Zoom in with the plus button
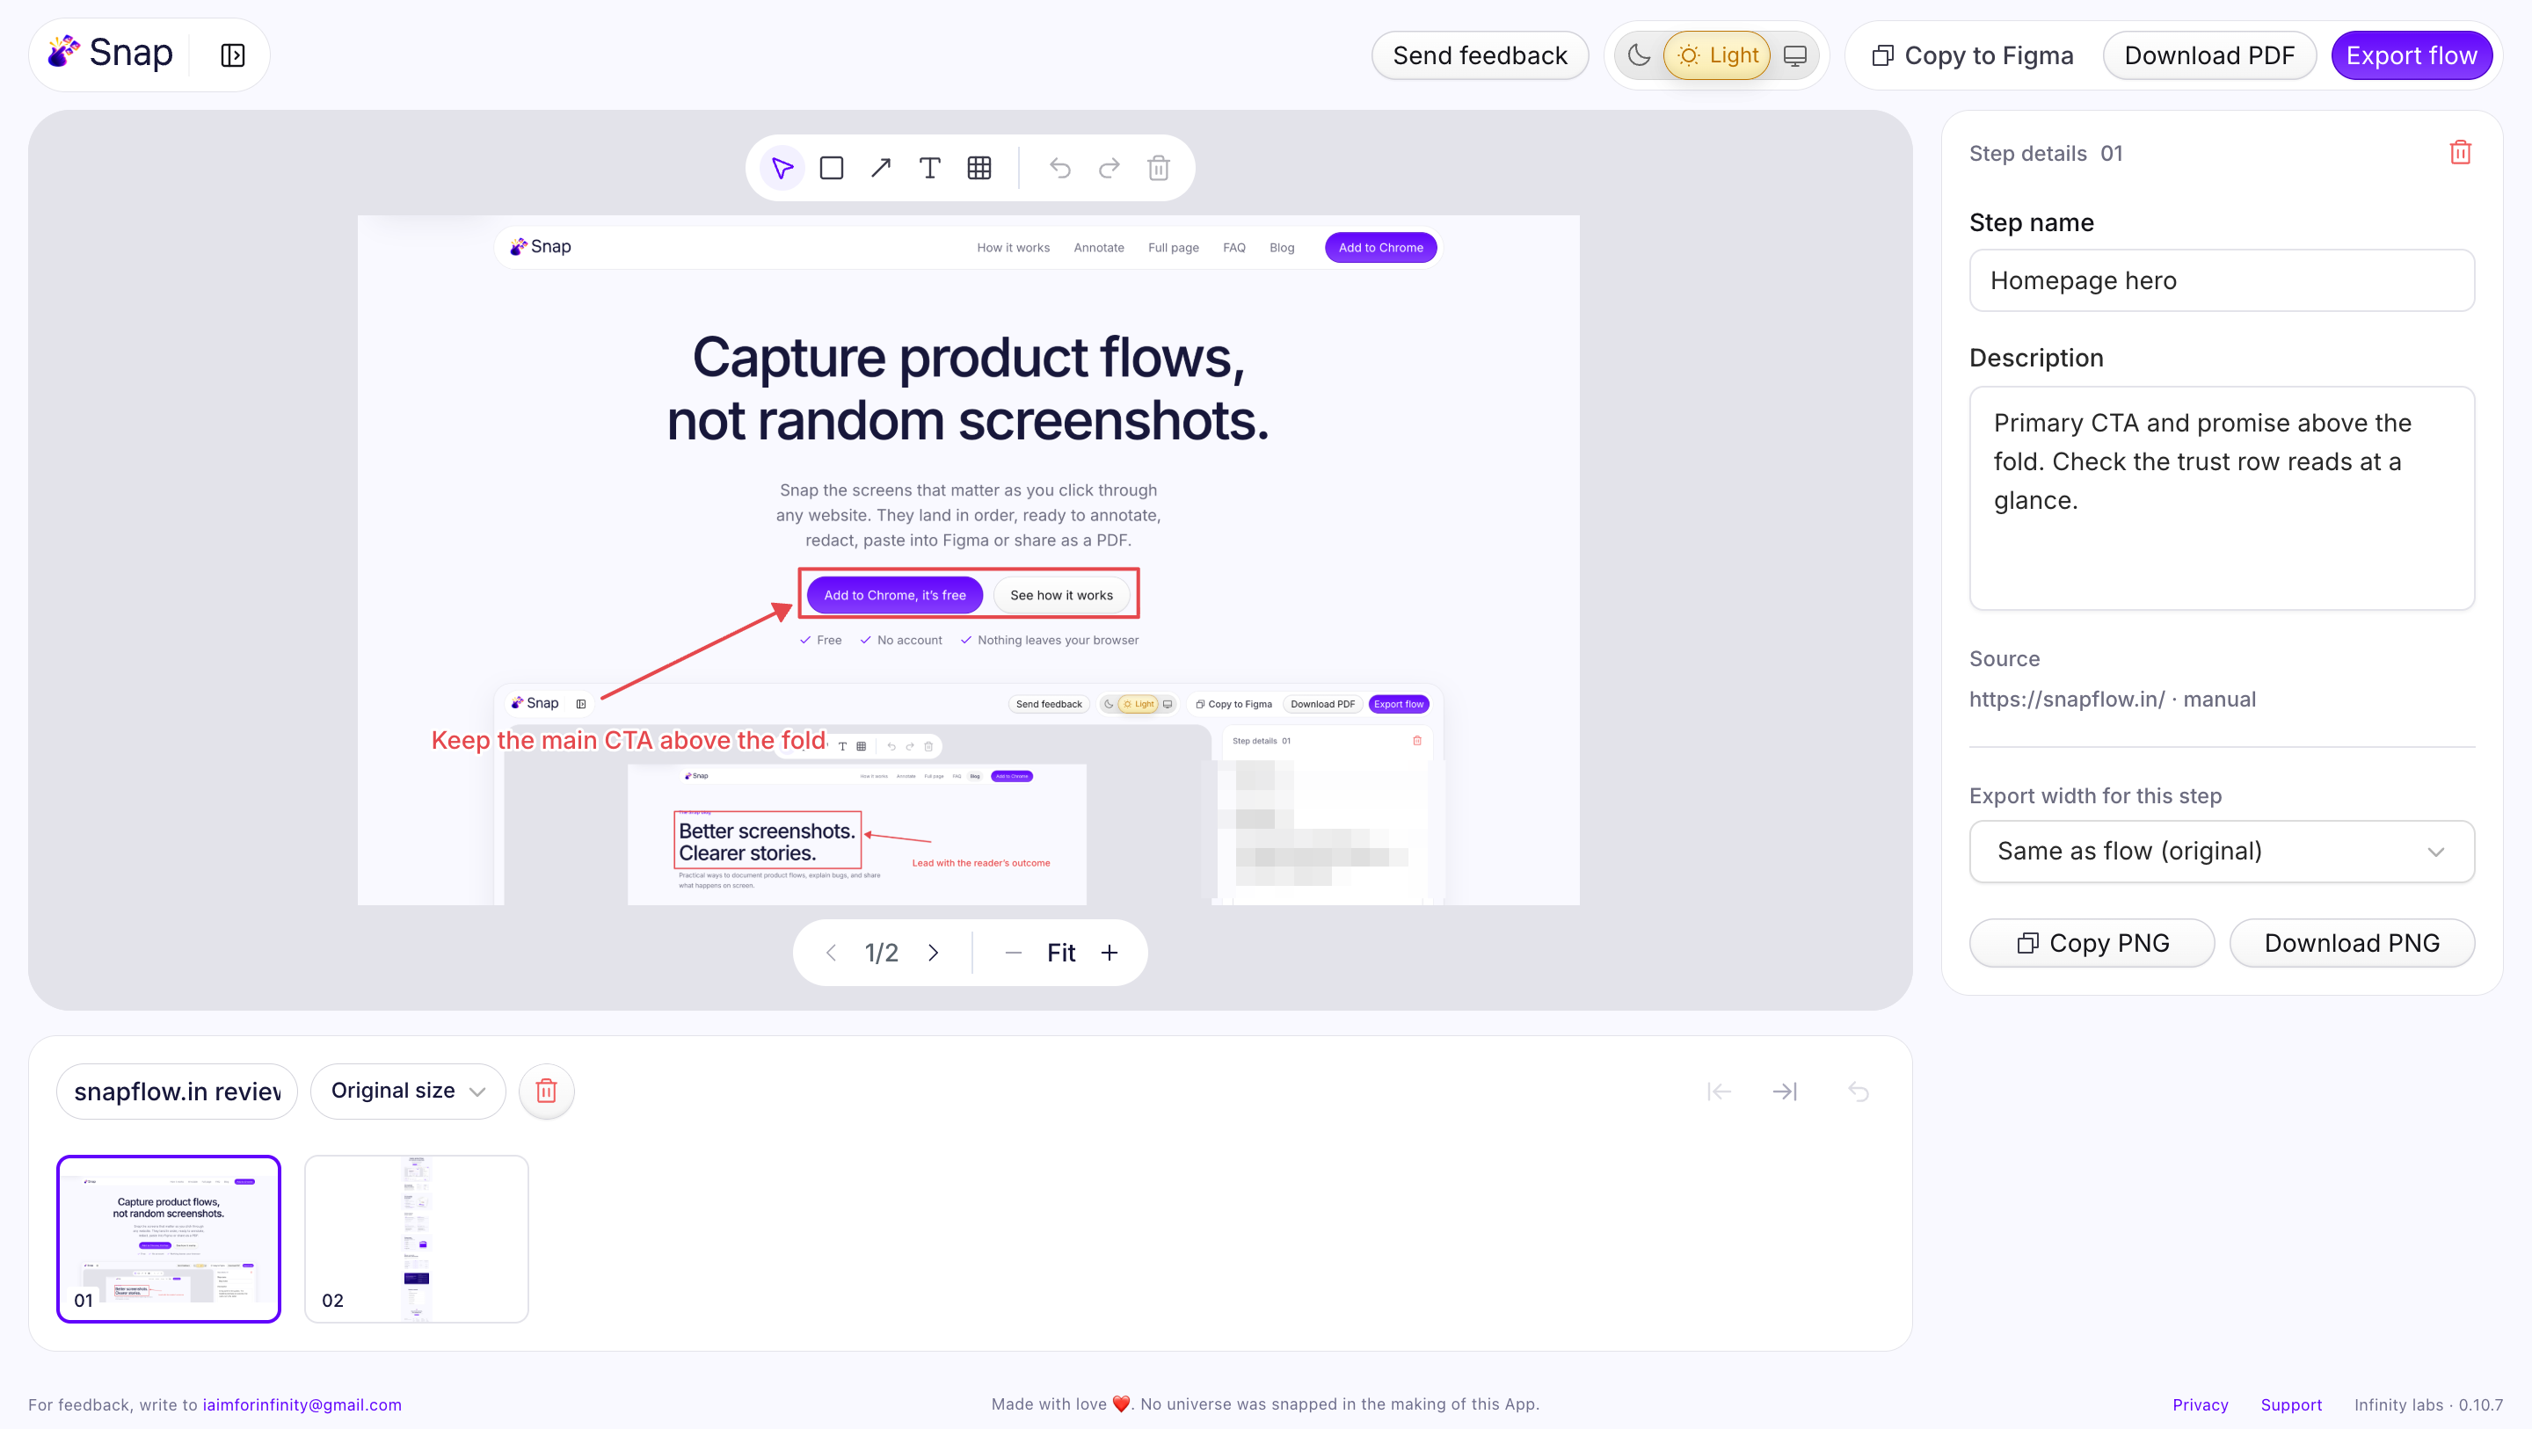Viewport: 2532px width, 1429px height. [1109, 953]
